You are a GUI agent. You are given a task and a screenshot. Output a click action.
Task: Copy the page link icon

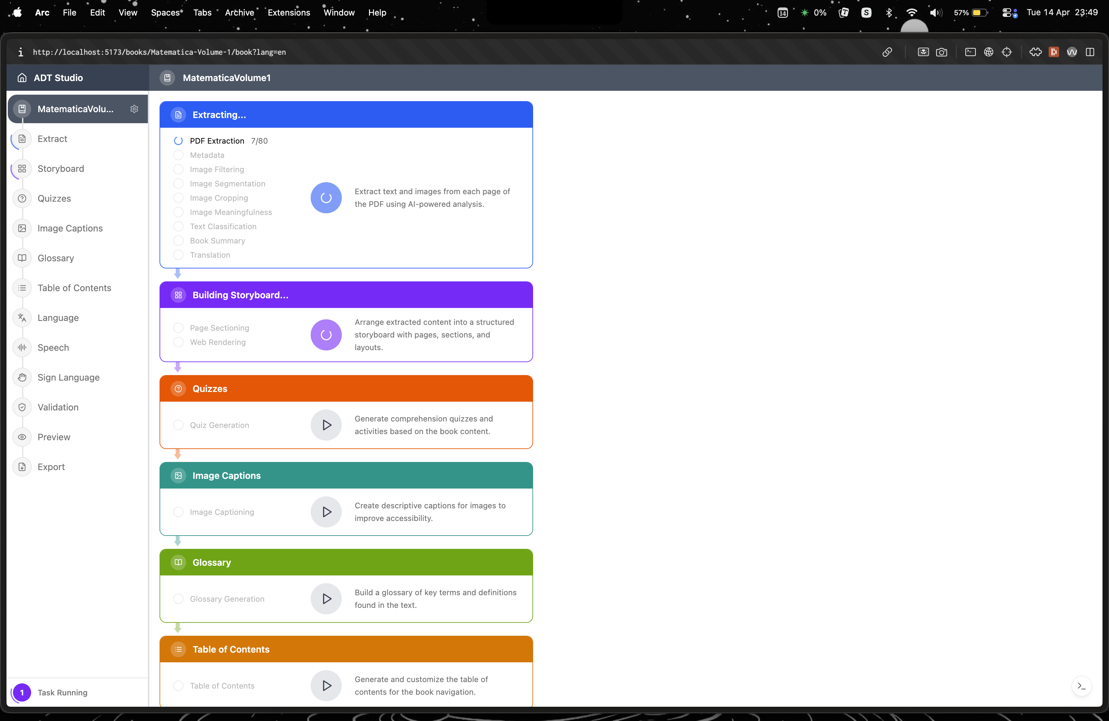coord(887,52)
